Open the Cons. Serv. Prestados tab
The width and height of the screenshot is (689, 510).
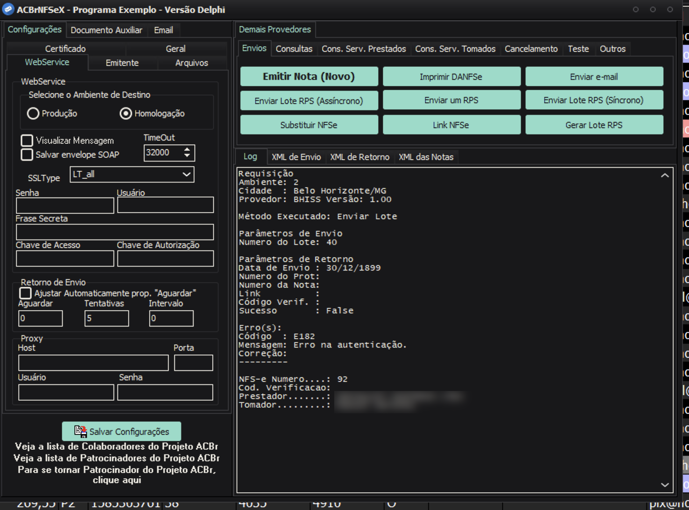pyautogui.click(x=364, y=49)
